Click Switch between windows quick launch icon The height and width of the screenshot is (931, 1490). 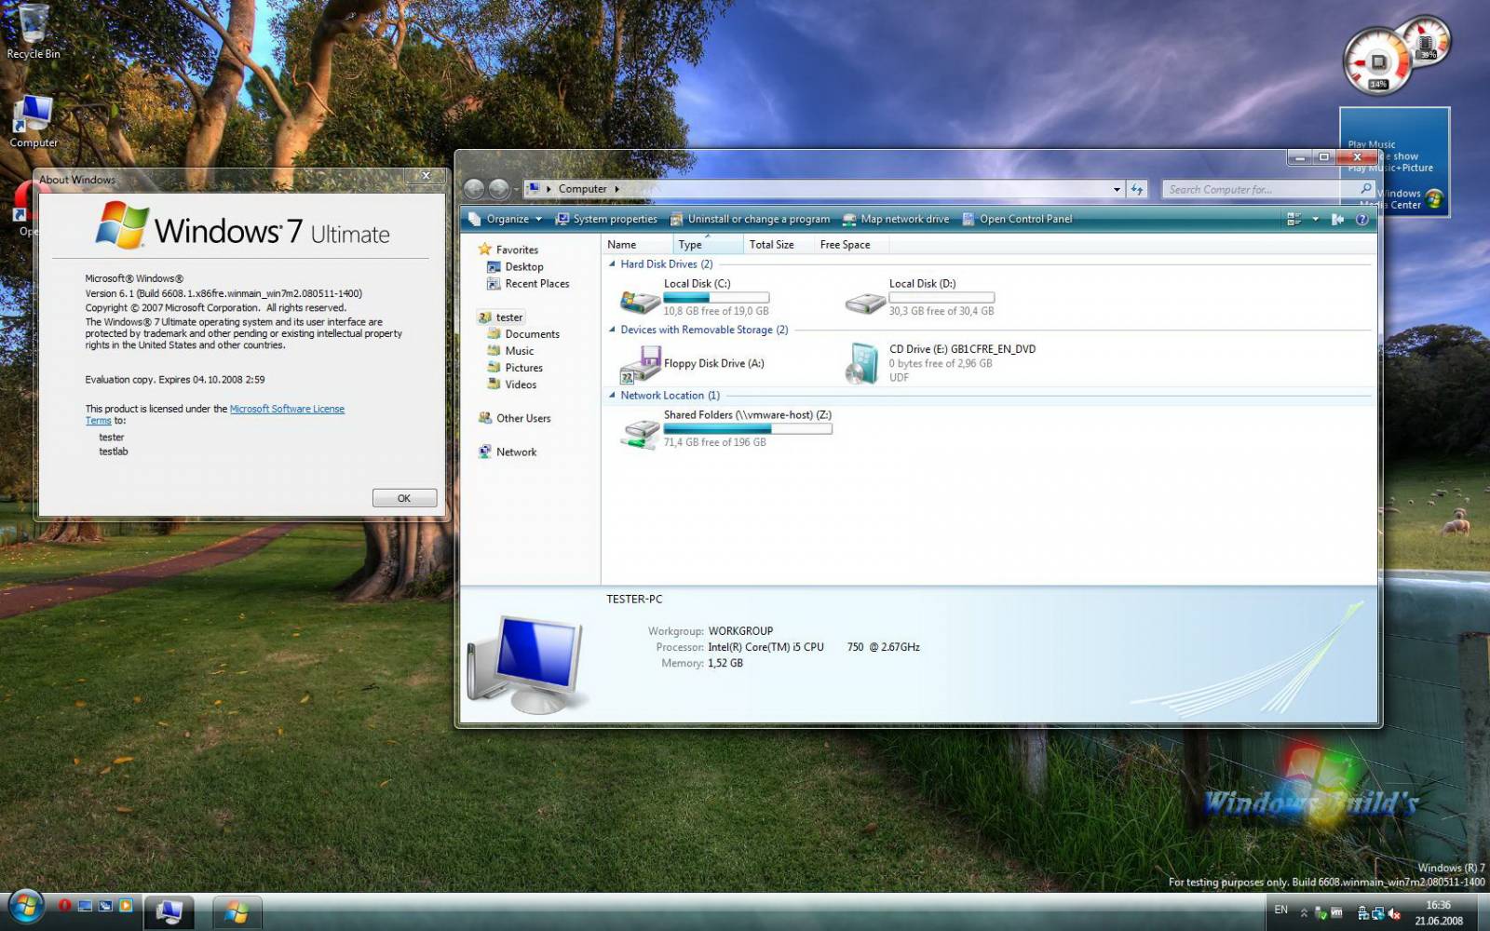coord(105,905)
